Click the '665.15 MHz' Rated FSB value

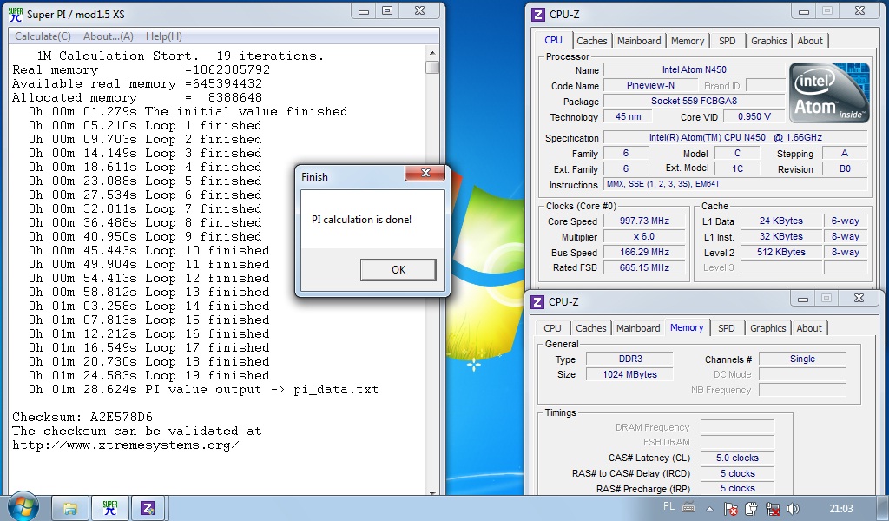[644, 267]
